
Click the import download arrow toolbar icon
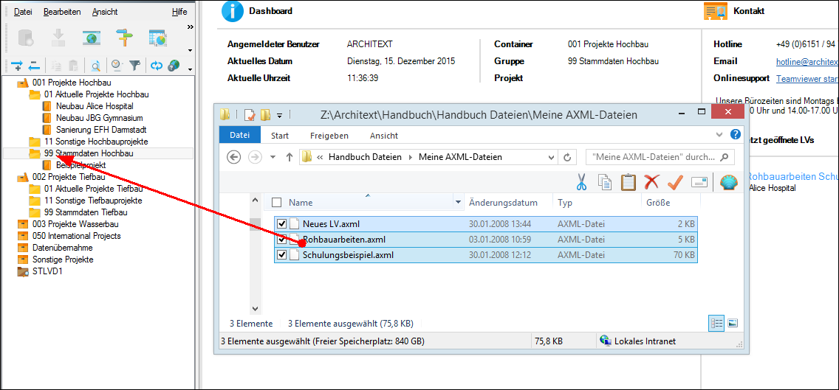point(58,38)
